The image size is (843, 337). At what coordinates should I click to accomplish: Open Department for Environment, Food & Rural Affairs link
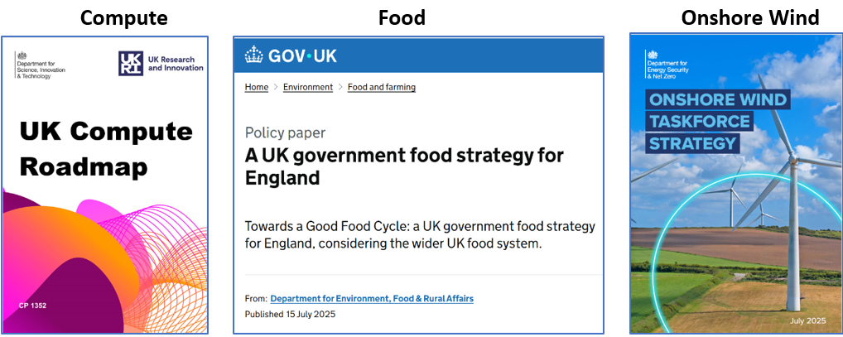coord(372,298)
